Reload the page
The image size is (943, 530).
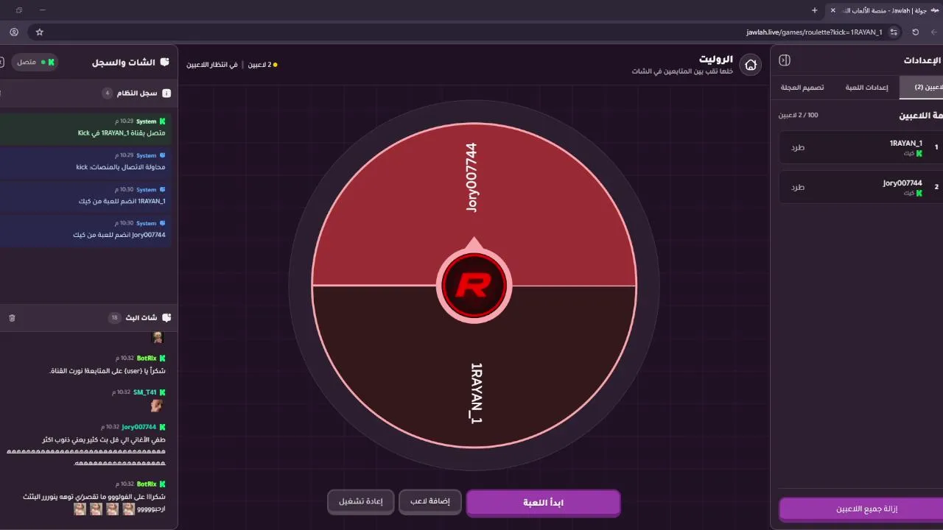click(916, 32)
